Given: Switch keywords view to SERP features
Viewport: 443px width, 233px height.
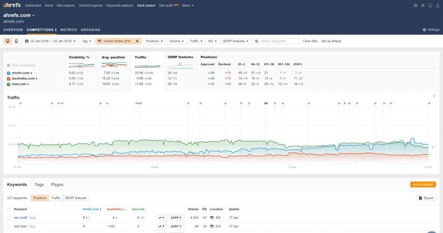Looking at the screenshot, I should 76,198.
